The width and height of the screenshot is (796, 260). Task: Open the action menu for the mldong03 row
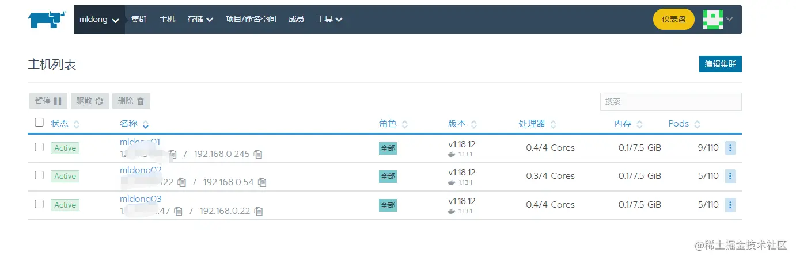(x=730, y=205)
